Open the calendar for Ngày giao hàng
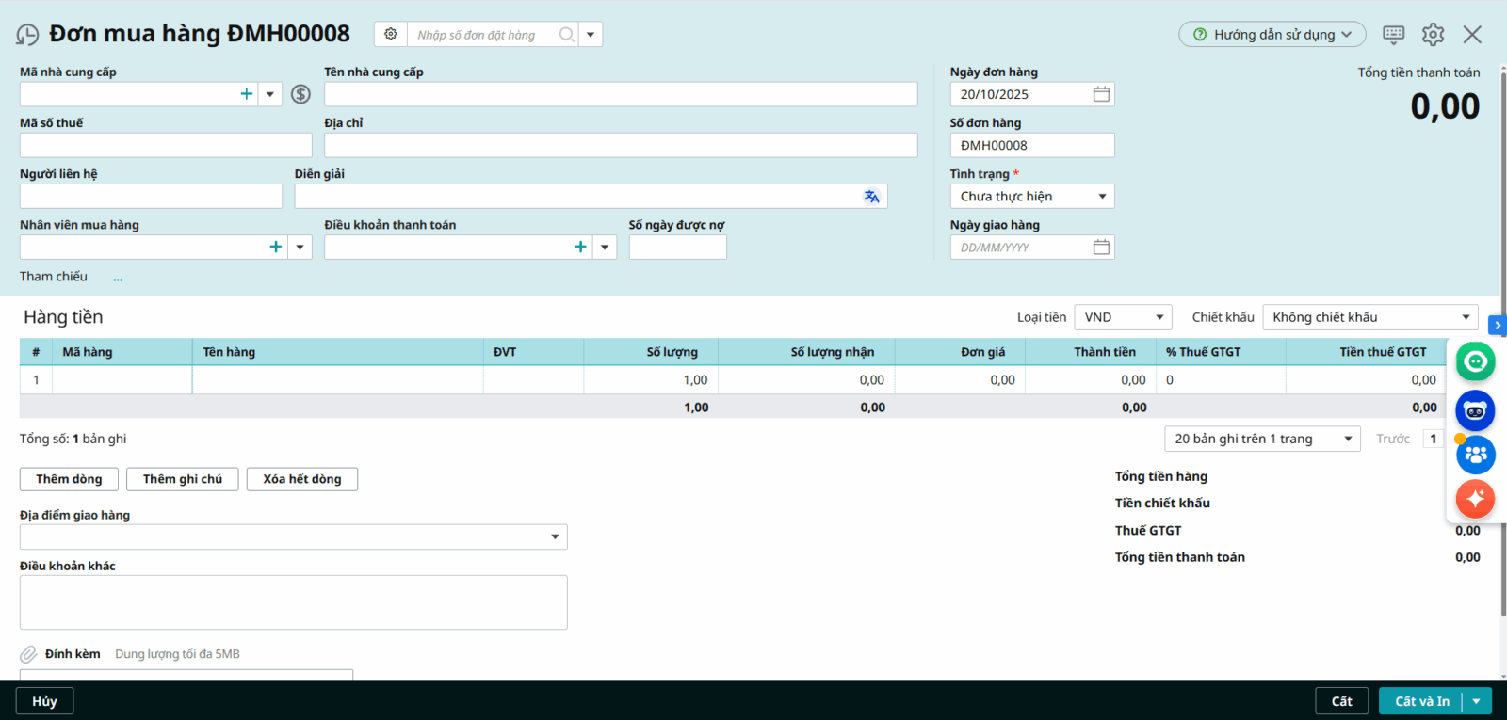The height and width of the screenshot is (720, 1507). click(1101, 248)
